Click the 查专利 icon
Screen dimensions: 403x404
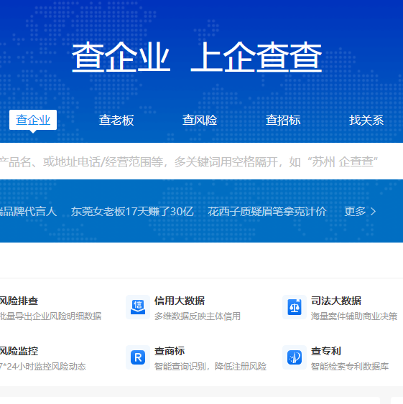pyautogui.click(x=295, y=357)
